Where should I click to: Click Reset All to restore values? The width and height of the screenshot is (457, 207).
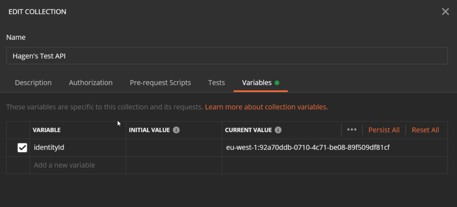click(425, 130)
